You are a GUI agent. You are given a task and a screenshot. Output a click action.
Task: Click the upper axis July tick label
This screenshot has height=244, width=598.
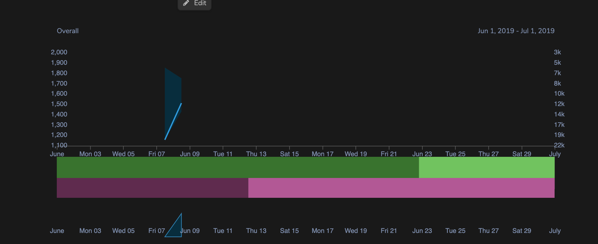pos(555,154)
